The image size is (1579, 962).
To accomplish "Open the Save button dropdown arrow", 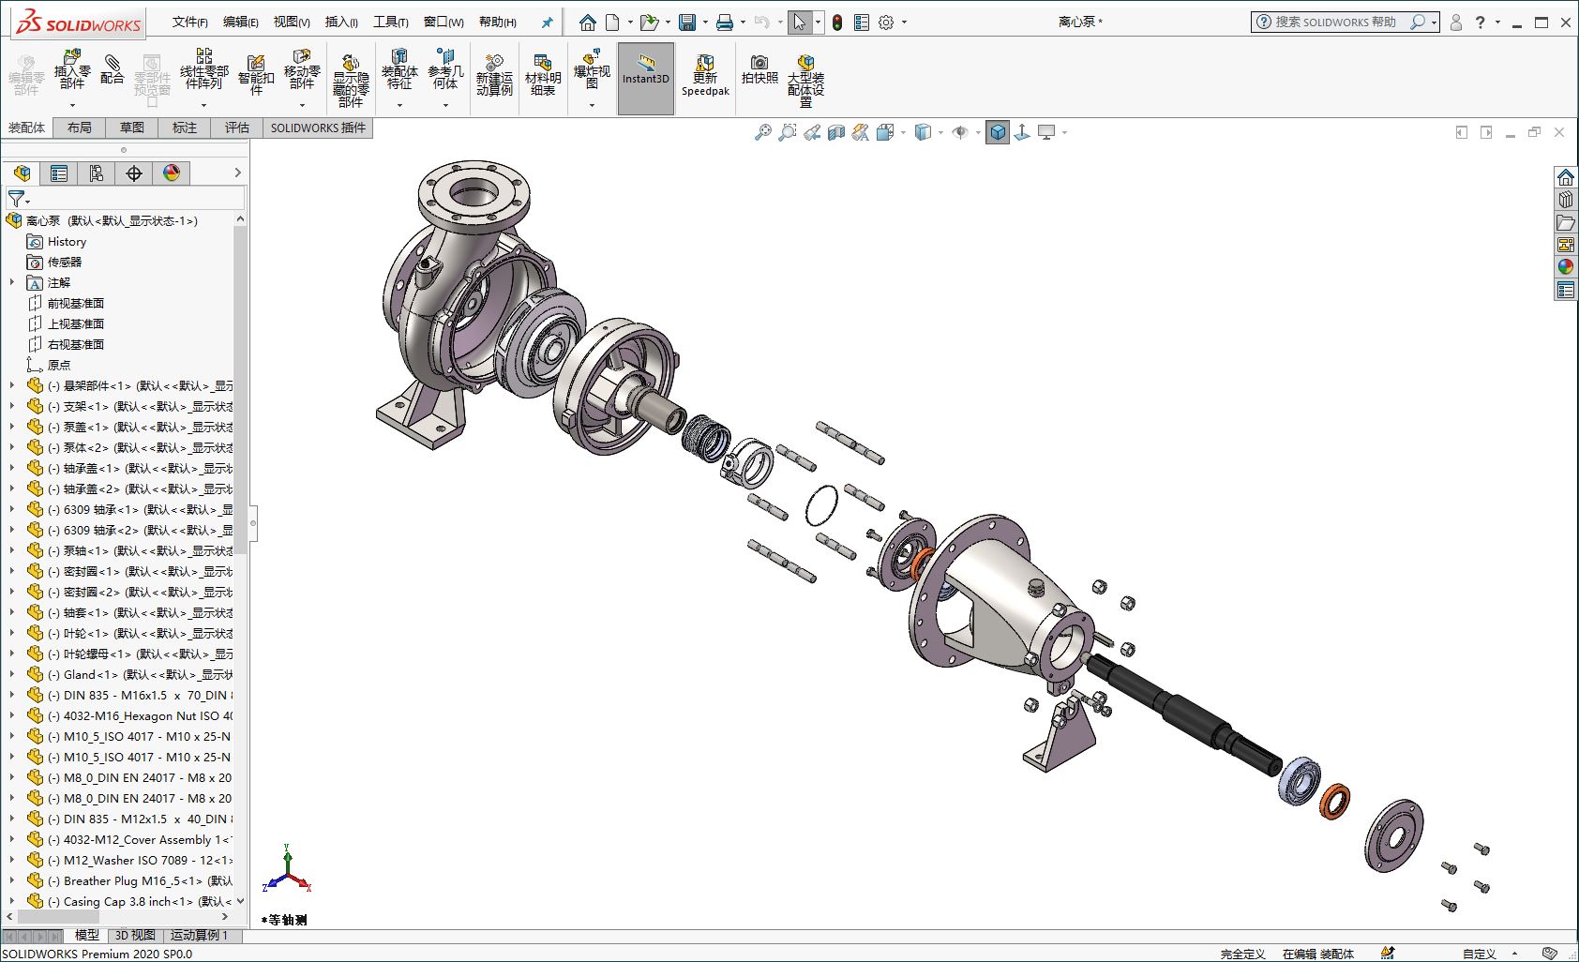I will (705, 22).
